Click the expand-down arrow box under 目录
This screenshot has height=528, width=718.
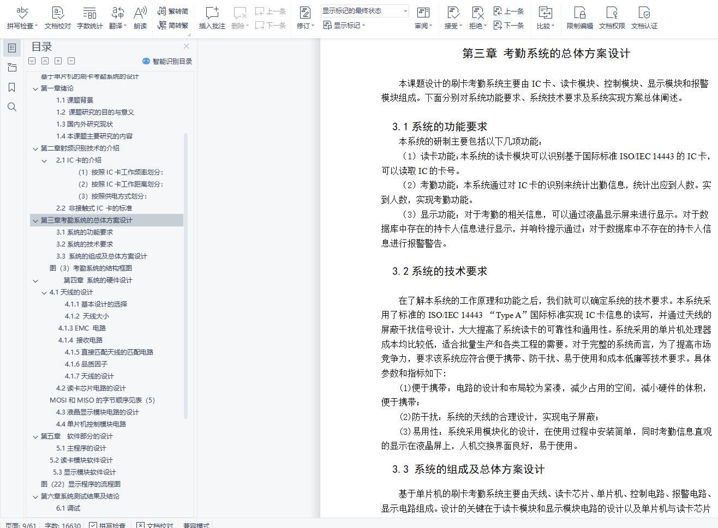[32, 61]
